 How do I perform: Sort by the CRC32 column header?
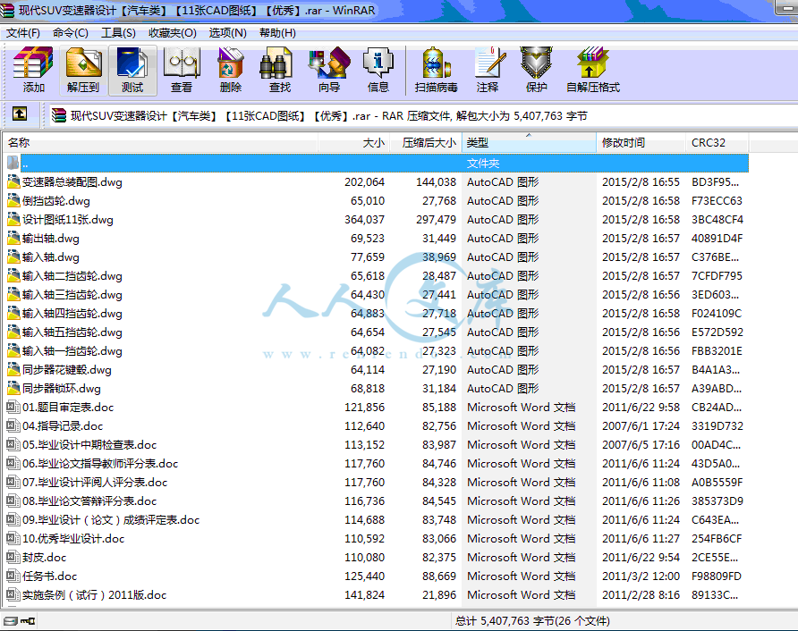(717, 142)
